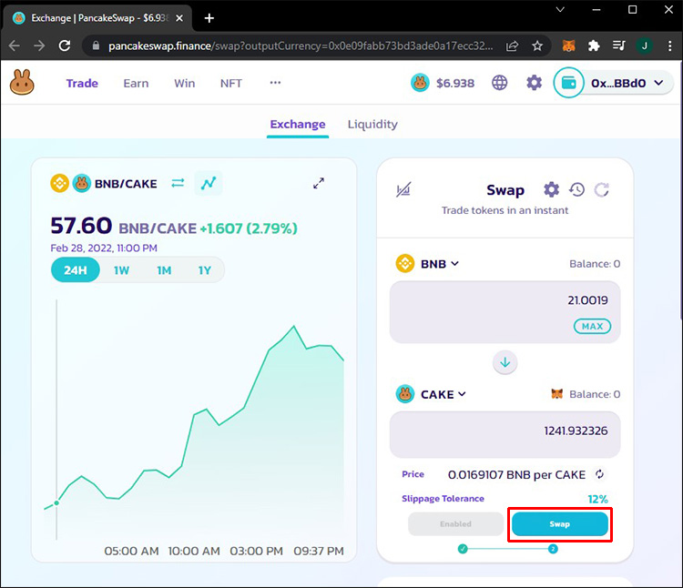Toggle the chart view line icon

209,183
